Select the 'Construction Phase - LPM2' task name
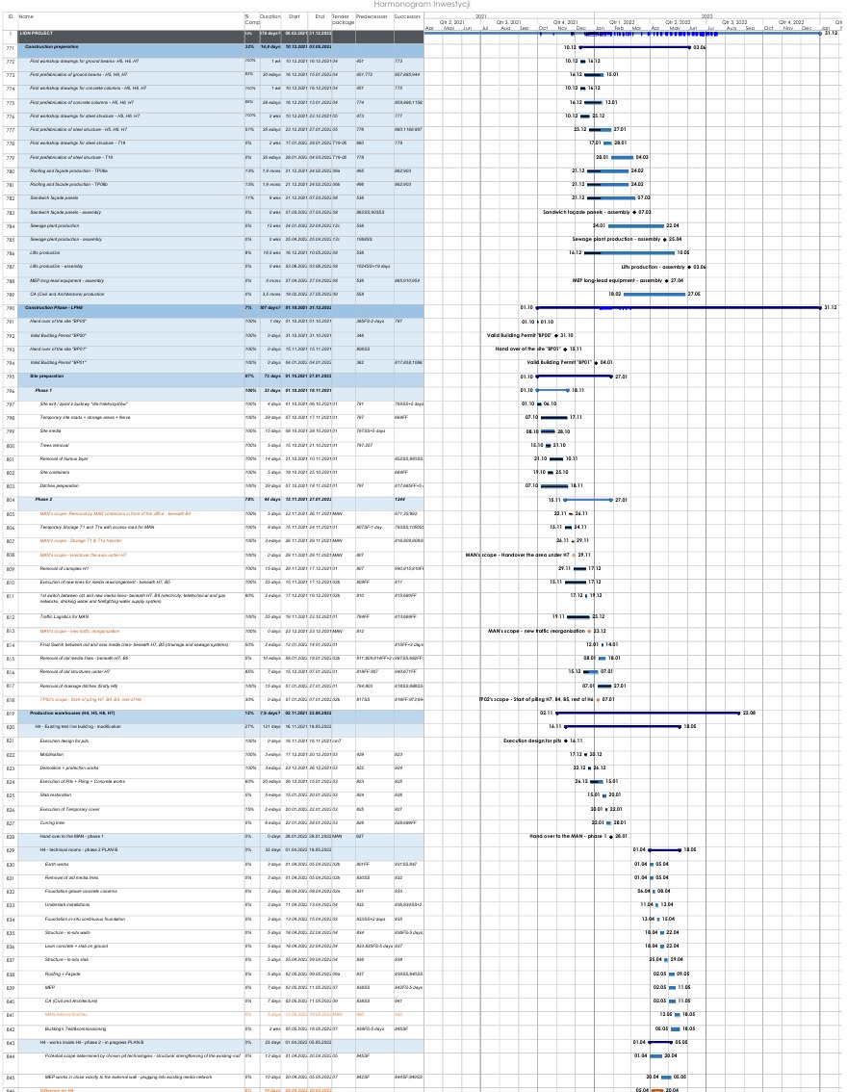 coord(54,308)
